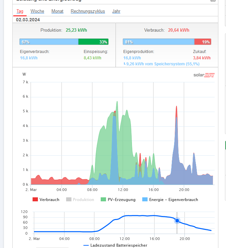
Task: Click the blue battery charge data point
Action: (177, 220)
